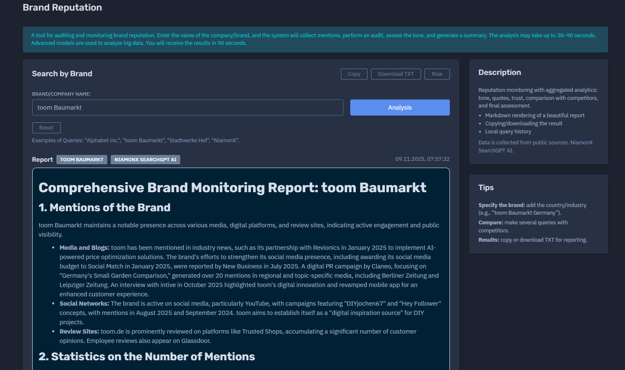Click the TOOM BAUMARKT report tag
Screen dimensions: 625x370
pyautogui.click(x=82, y=160)
